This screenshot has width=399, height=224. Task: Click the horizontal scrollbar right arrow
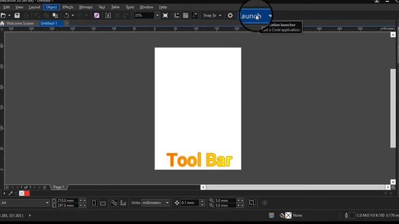pyautogui.click(x=388, y=187)
